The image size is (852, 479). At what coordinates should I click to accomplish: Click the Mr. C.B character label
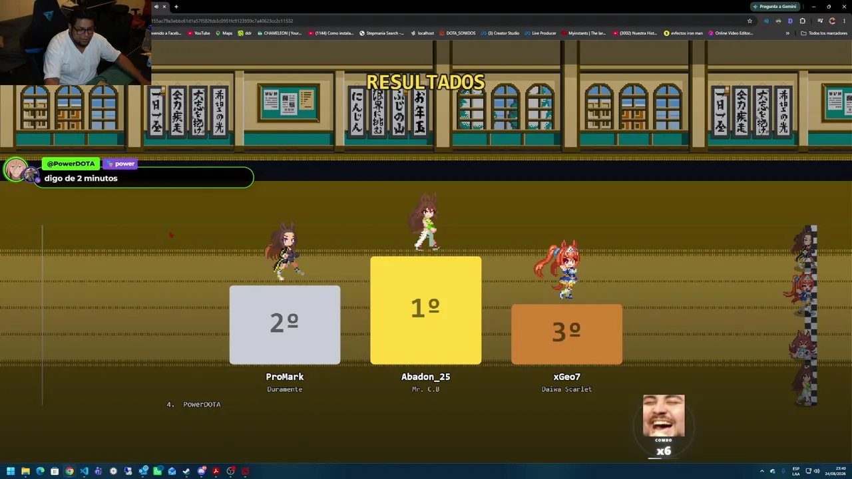(x=426, y=389)
